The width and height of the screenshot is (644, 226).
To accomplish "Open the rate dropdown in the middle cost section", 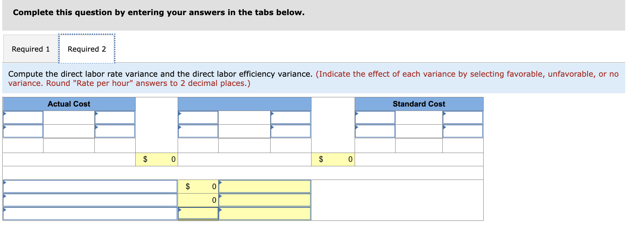I will (x=290, y=117).
